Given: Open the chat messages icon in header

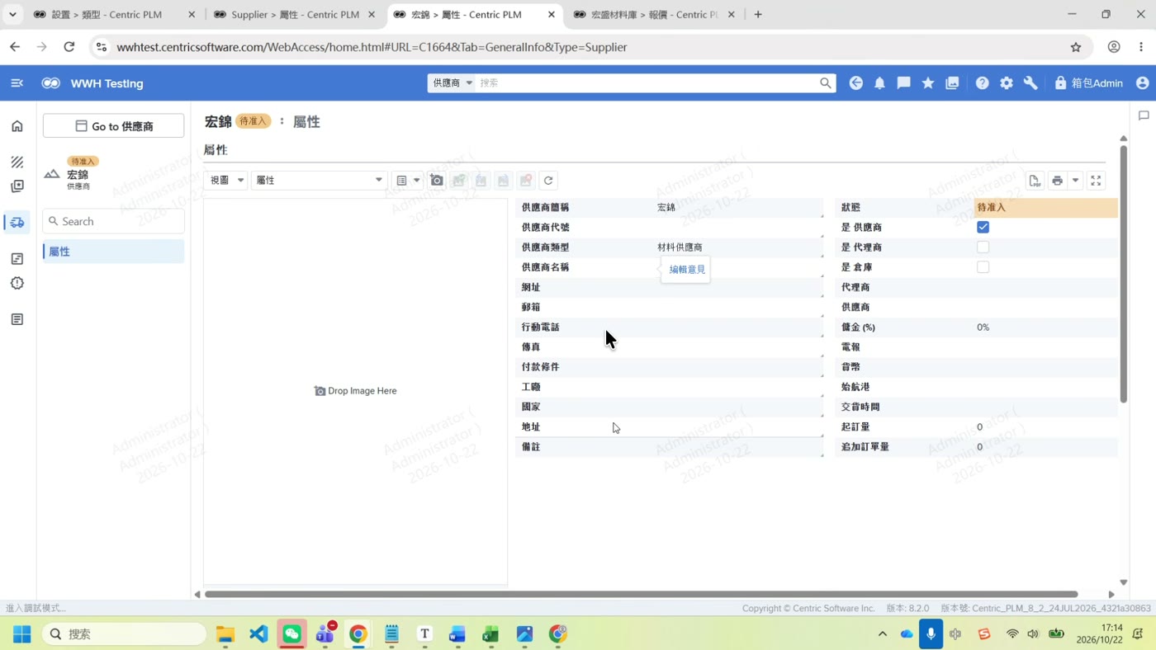Looking at the screenshot, I should coord(903,83).
